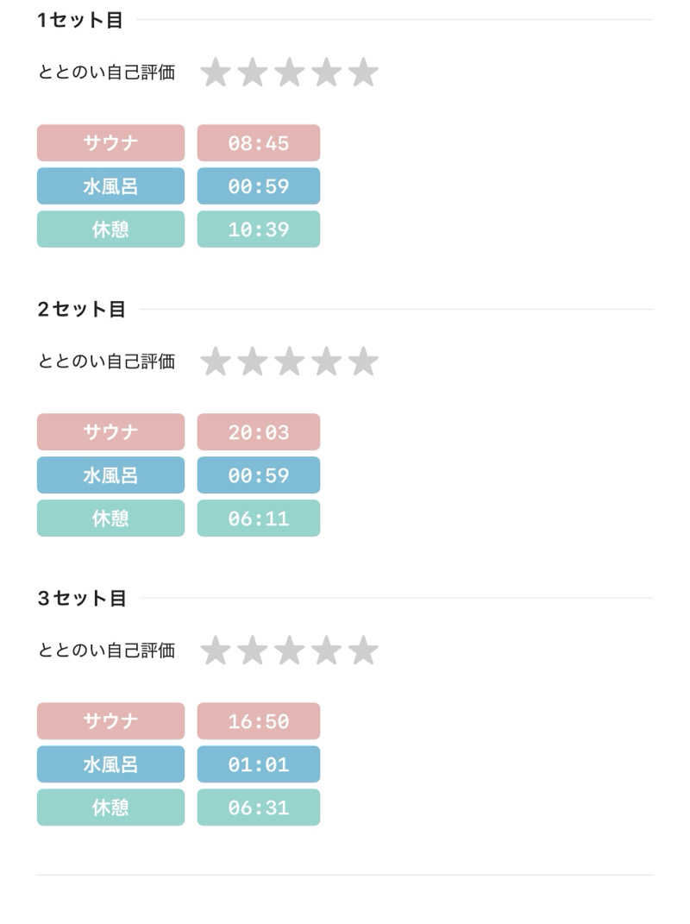The image size is (690, 924).
Task: Give 3セット目 a five-star rating
Action: pos(363,651)
